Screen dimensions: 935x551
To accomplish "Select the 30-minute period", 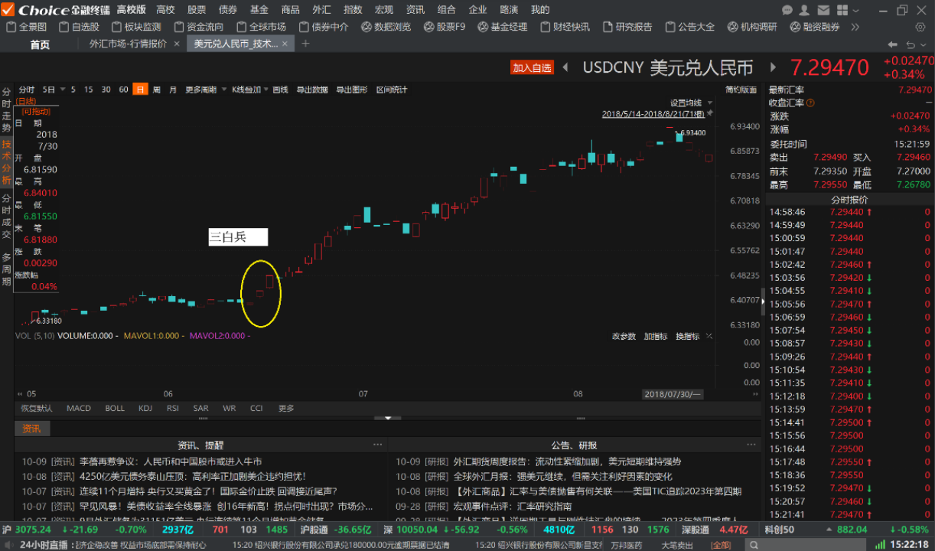I will tap(106, 90).
